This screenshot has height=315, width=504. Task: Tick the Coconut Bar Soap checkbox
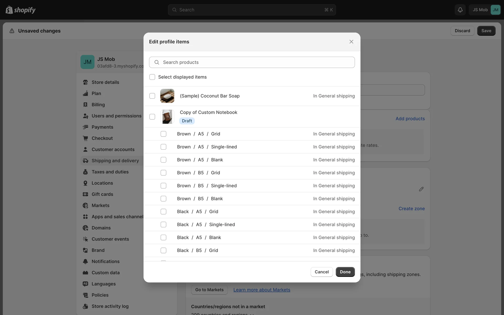[x=152, y=96]
